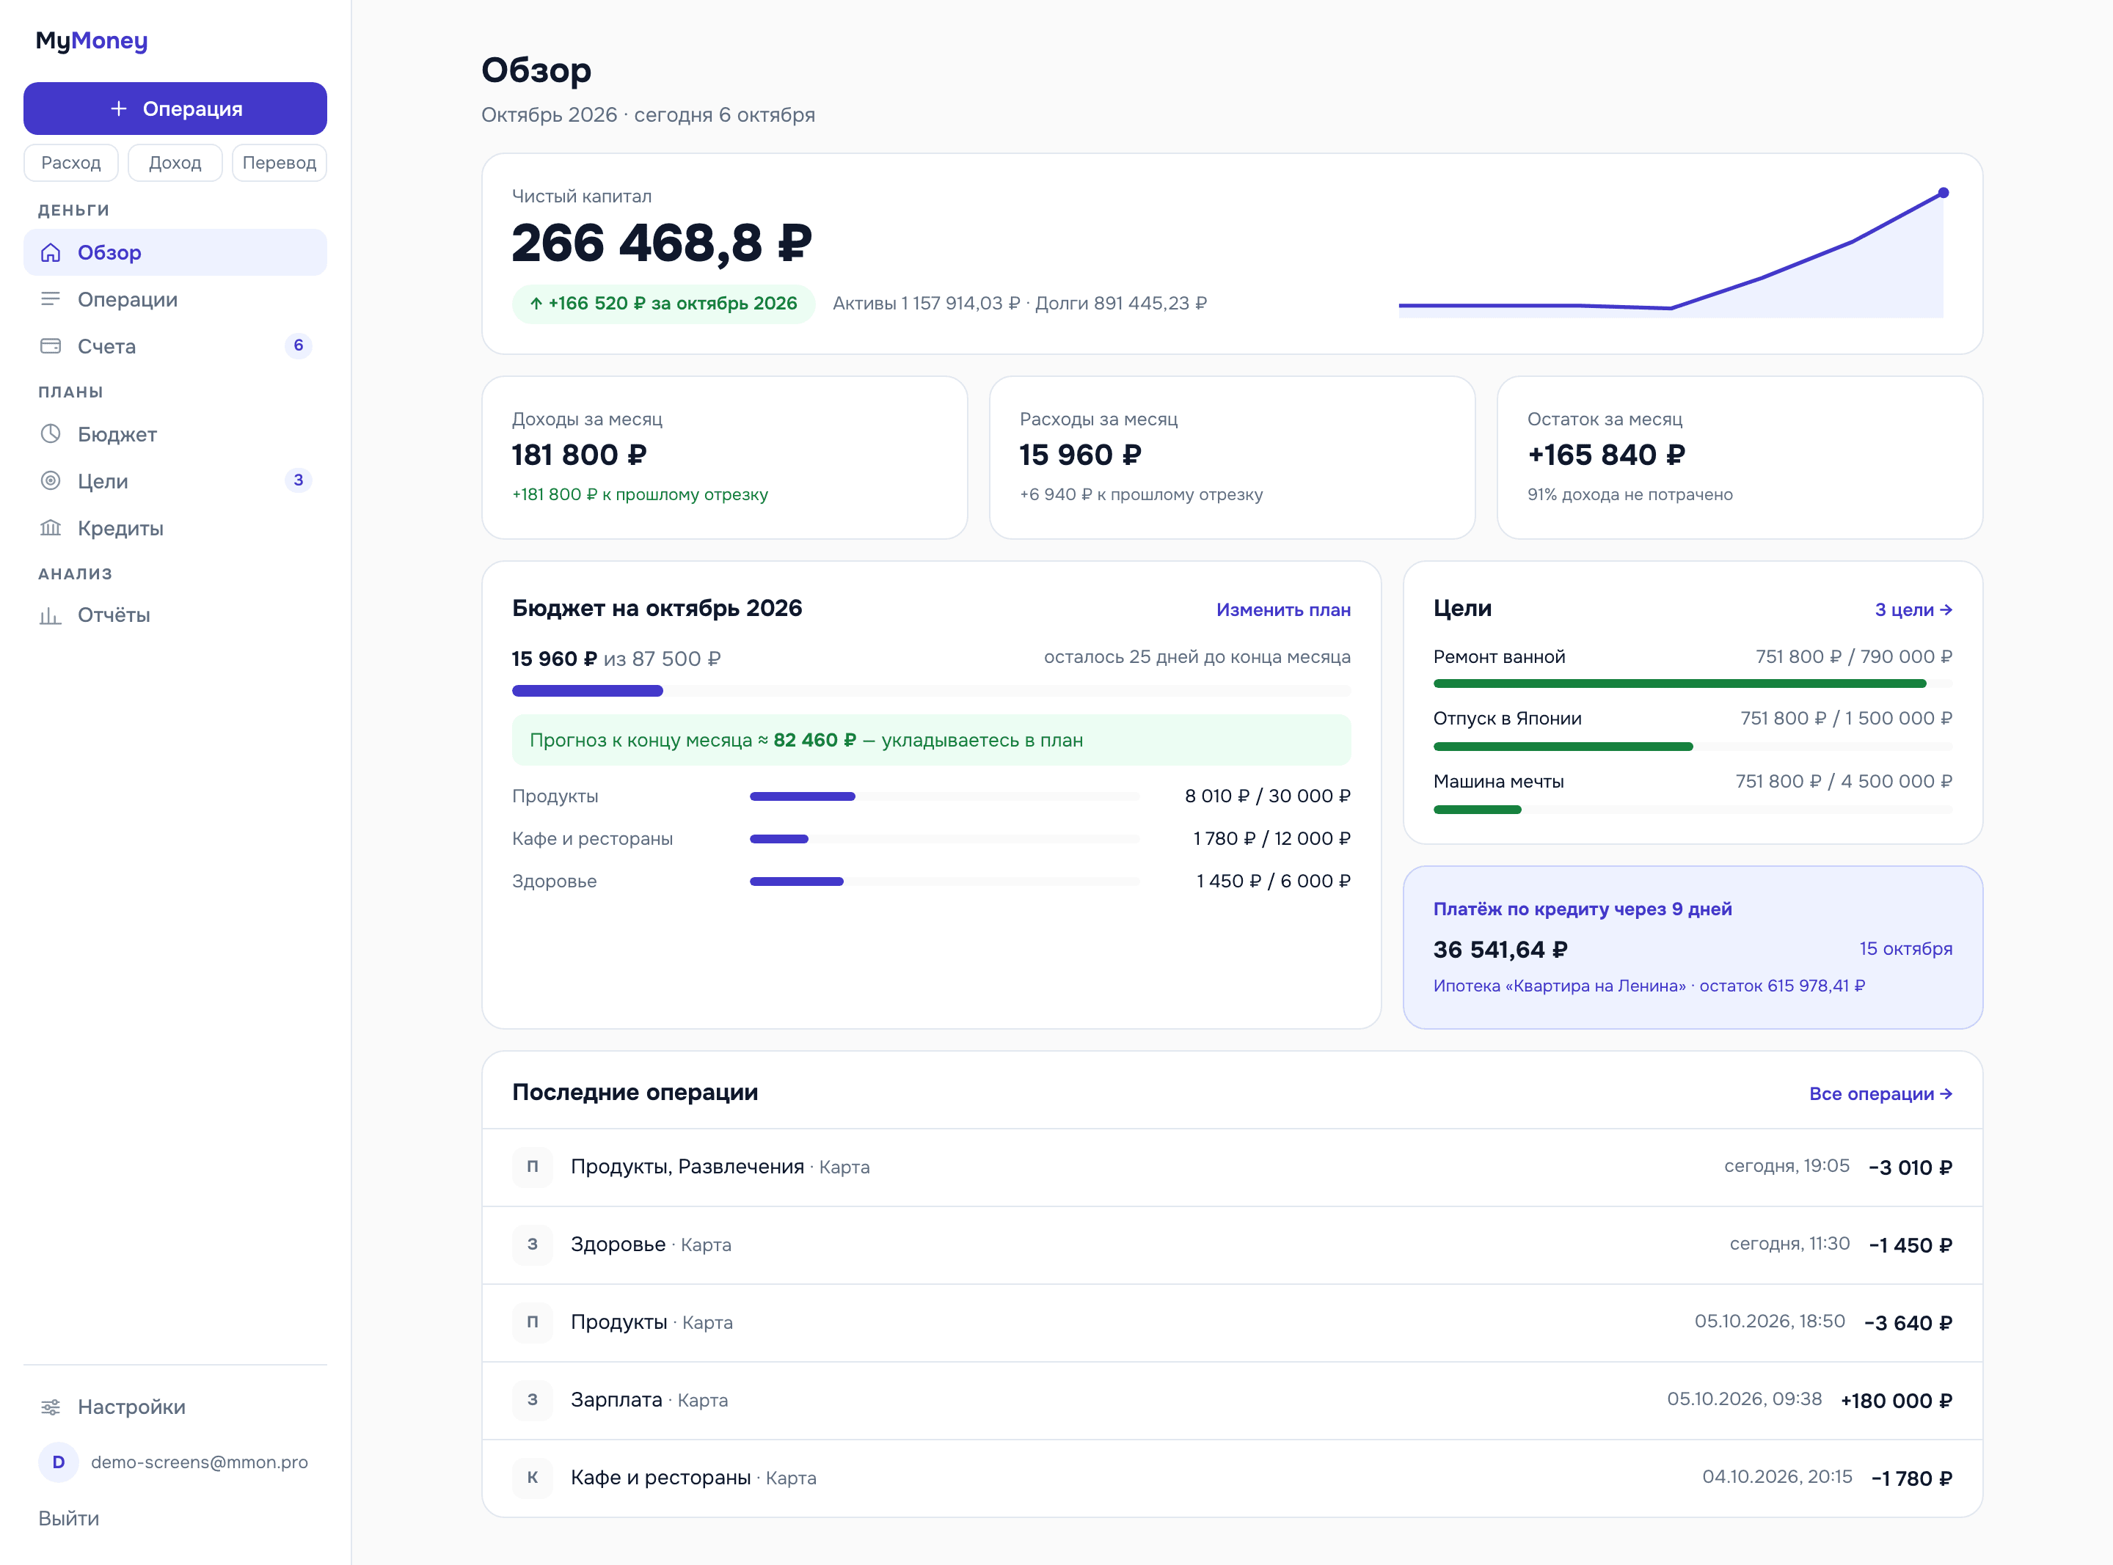Click the Продукты budget category bar
This screenshot has width=2113, height=1565.
(x=944, y=796)
